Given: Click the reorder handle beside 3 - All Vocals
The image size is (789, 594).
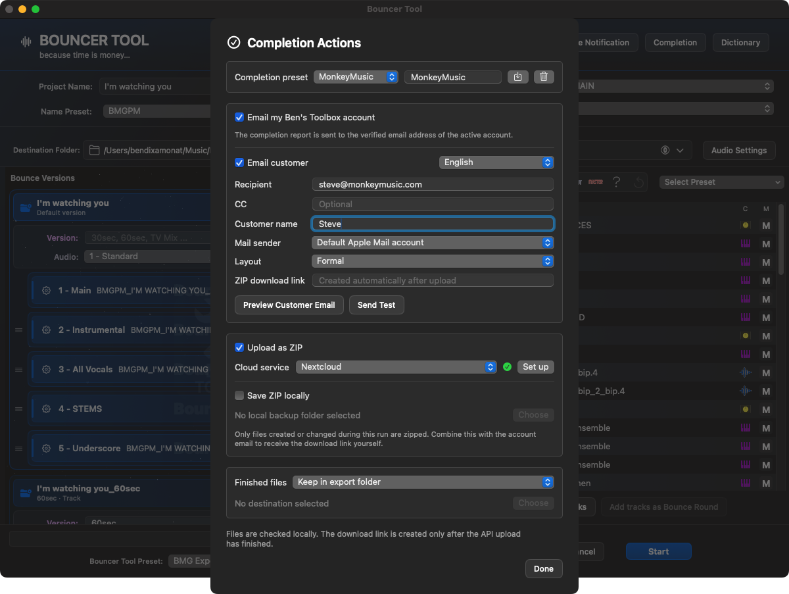Looking at the screenshot, I should 19,370.
